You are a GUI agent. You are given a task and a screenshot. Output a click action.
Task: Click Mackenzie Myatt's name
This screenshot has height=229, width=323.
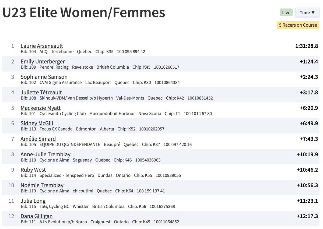pyautogui.click(x=40, y=108)
